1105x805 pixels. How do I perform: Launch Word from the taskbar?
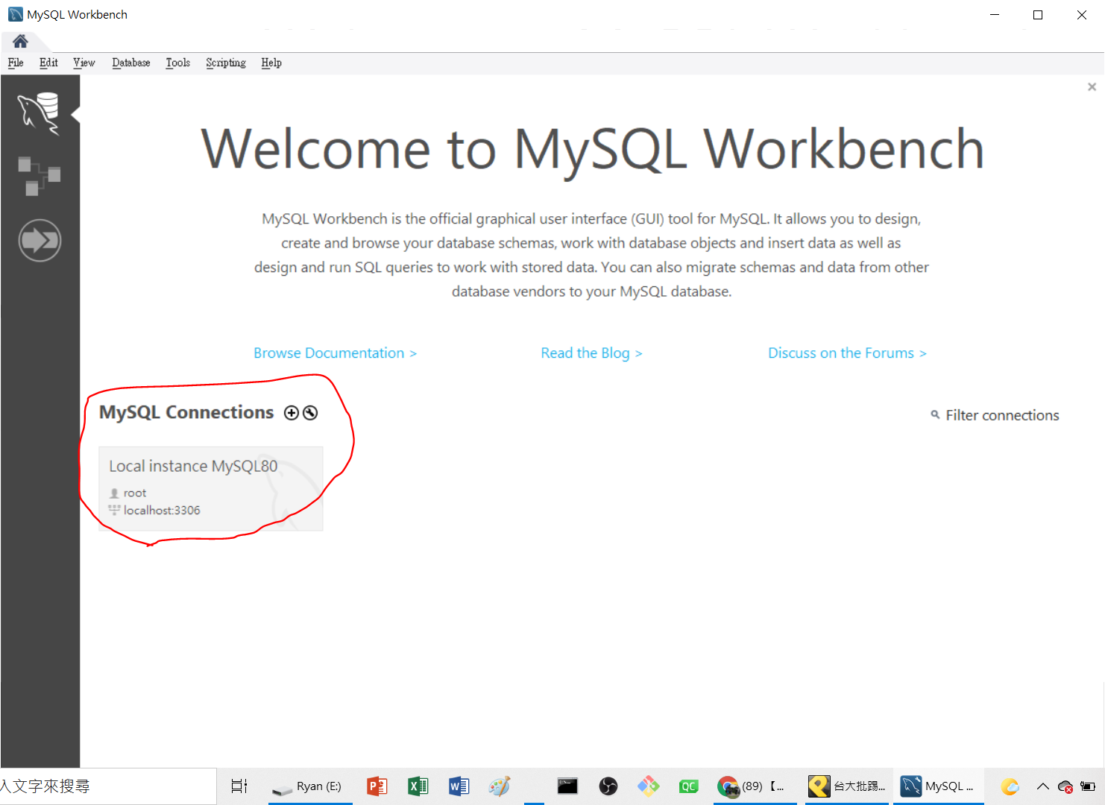459,786
